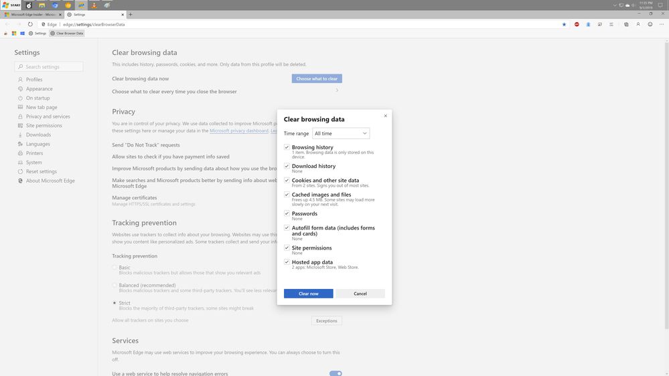Uncheck Browsing history checkbox

pos(287,147)
